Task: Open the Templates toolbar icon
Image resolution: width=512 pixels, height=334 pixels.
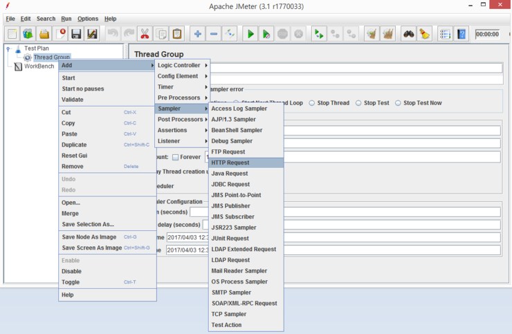Action: point(28,34)
